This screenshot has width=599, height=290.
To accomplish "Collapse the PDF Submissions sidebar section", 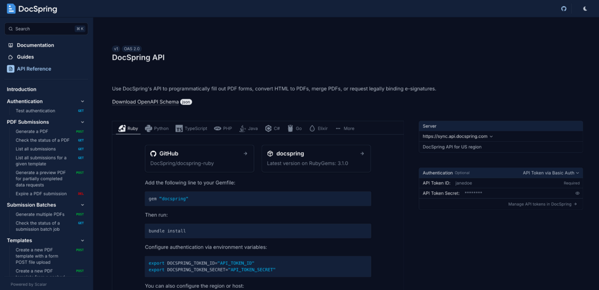I will 82,122.
